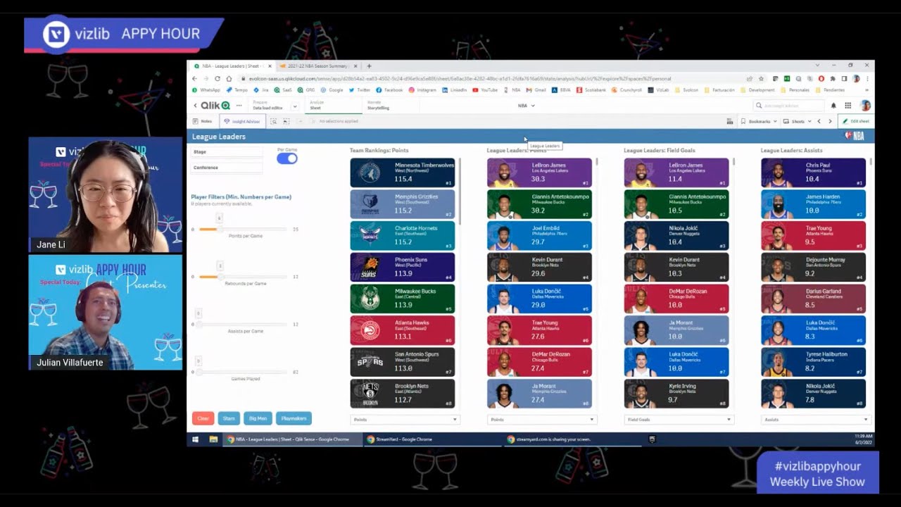Open NBA app name dropdown

pos(527,106)
